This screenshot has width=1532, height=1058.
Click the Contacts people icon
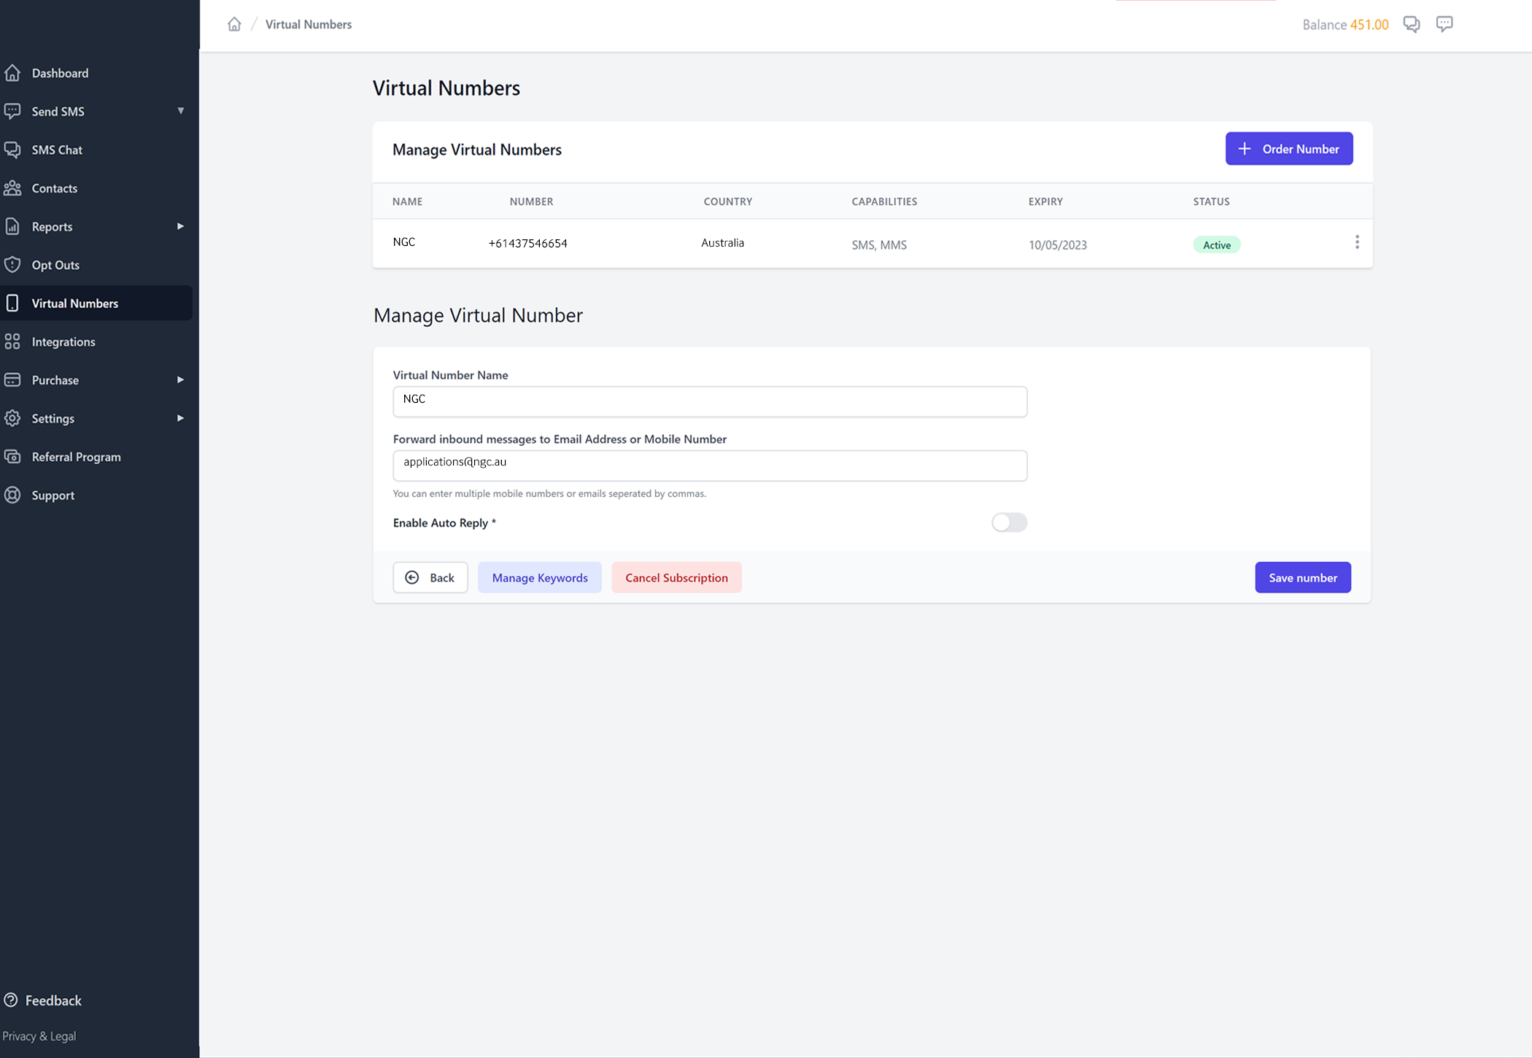12,188
